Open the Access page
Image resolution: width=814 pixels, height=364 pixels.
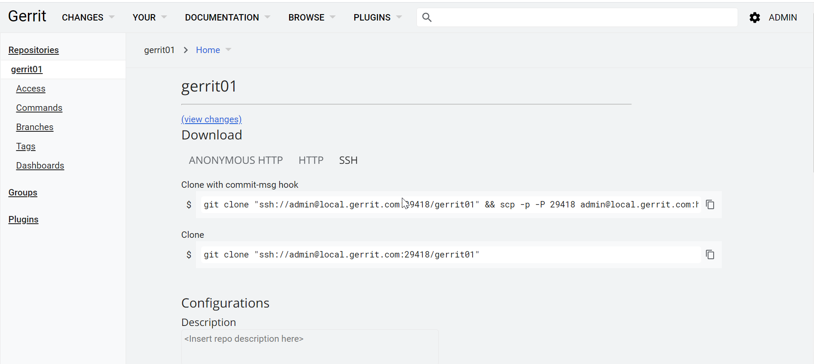[x=30, y=89]
